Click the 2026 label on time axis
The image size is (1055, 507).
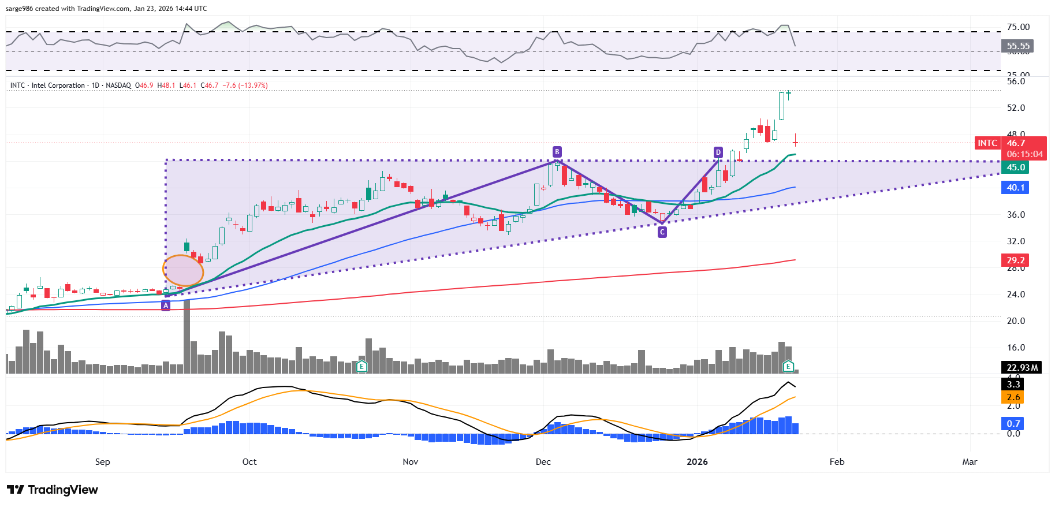coord(697,462)
